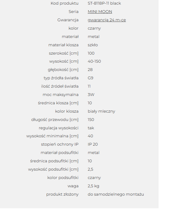This screenshot has height=212, width=170.
Task: Click the waga value 2,5 kg
Action: tap(93, 186)
